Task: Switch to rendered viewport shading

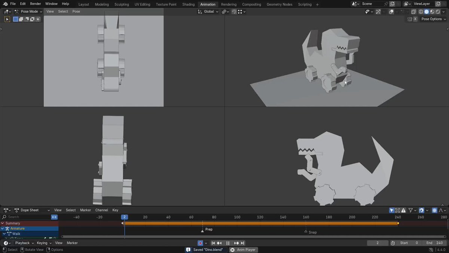Action: click(437, 12)
